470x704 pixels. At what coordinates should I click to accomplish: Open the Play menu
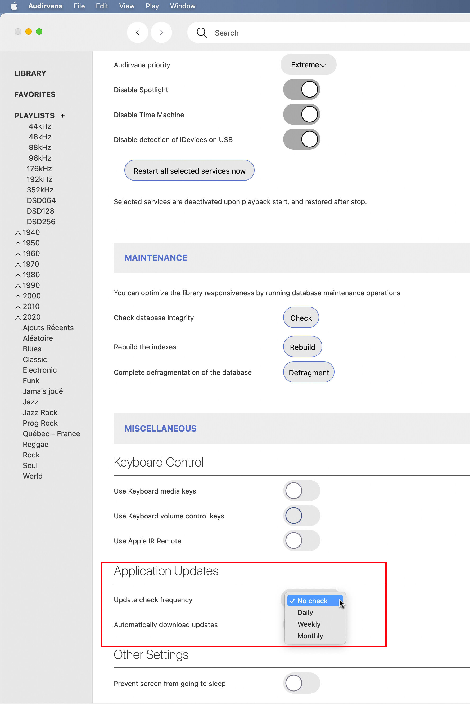(x=152, y=6)
